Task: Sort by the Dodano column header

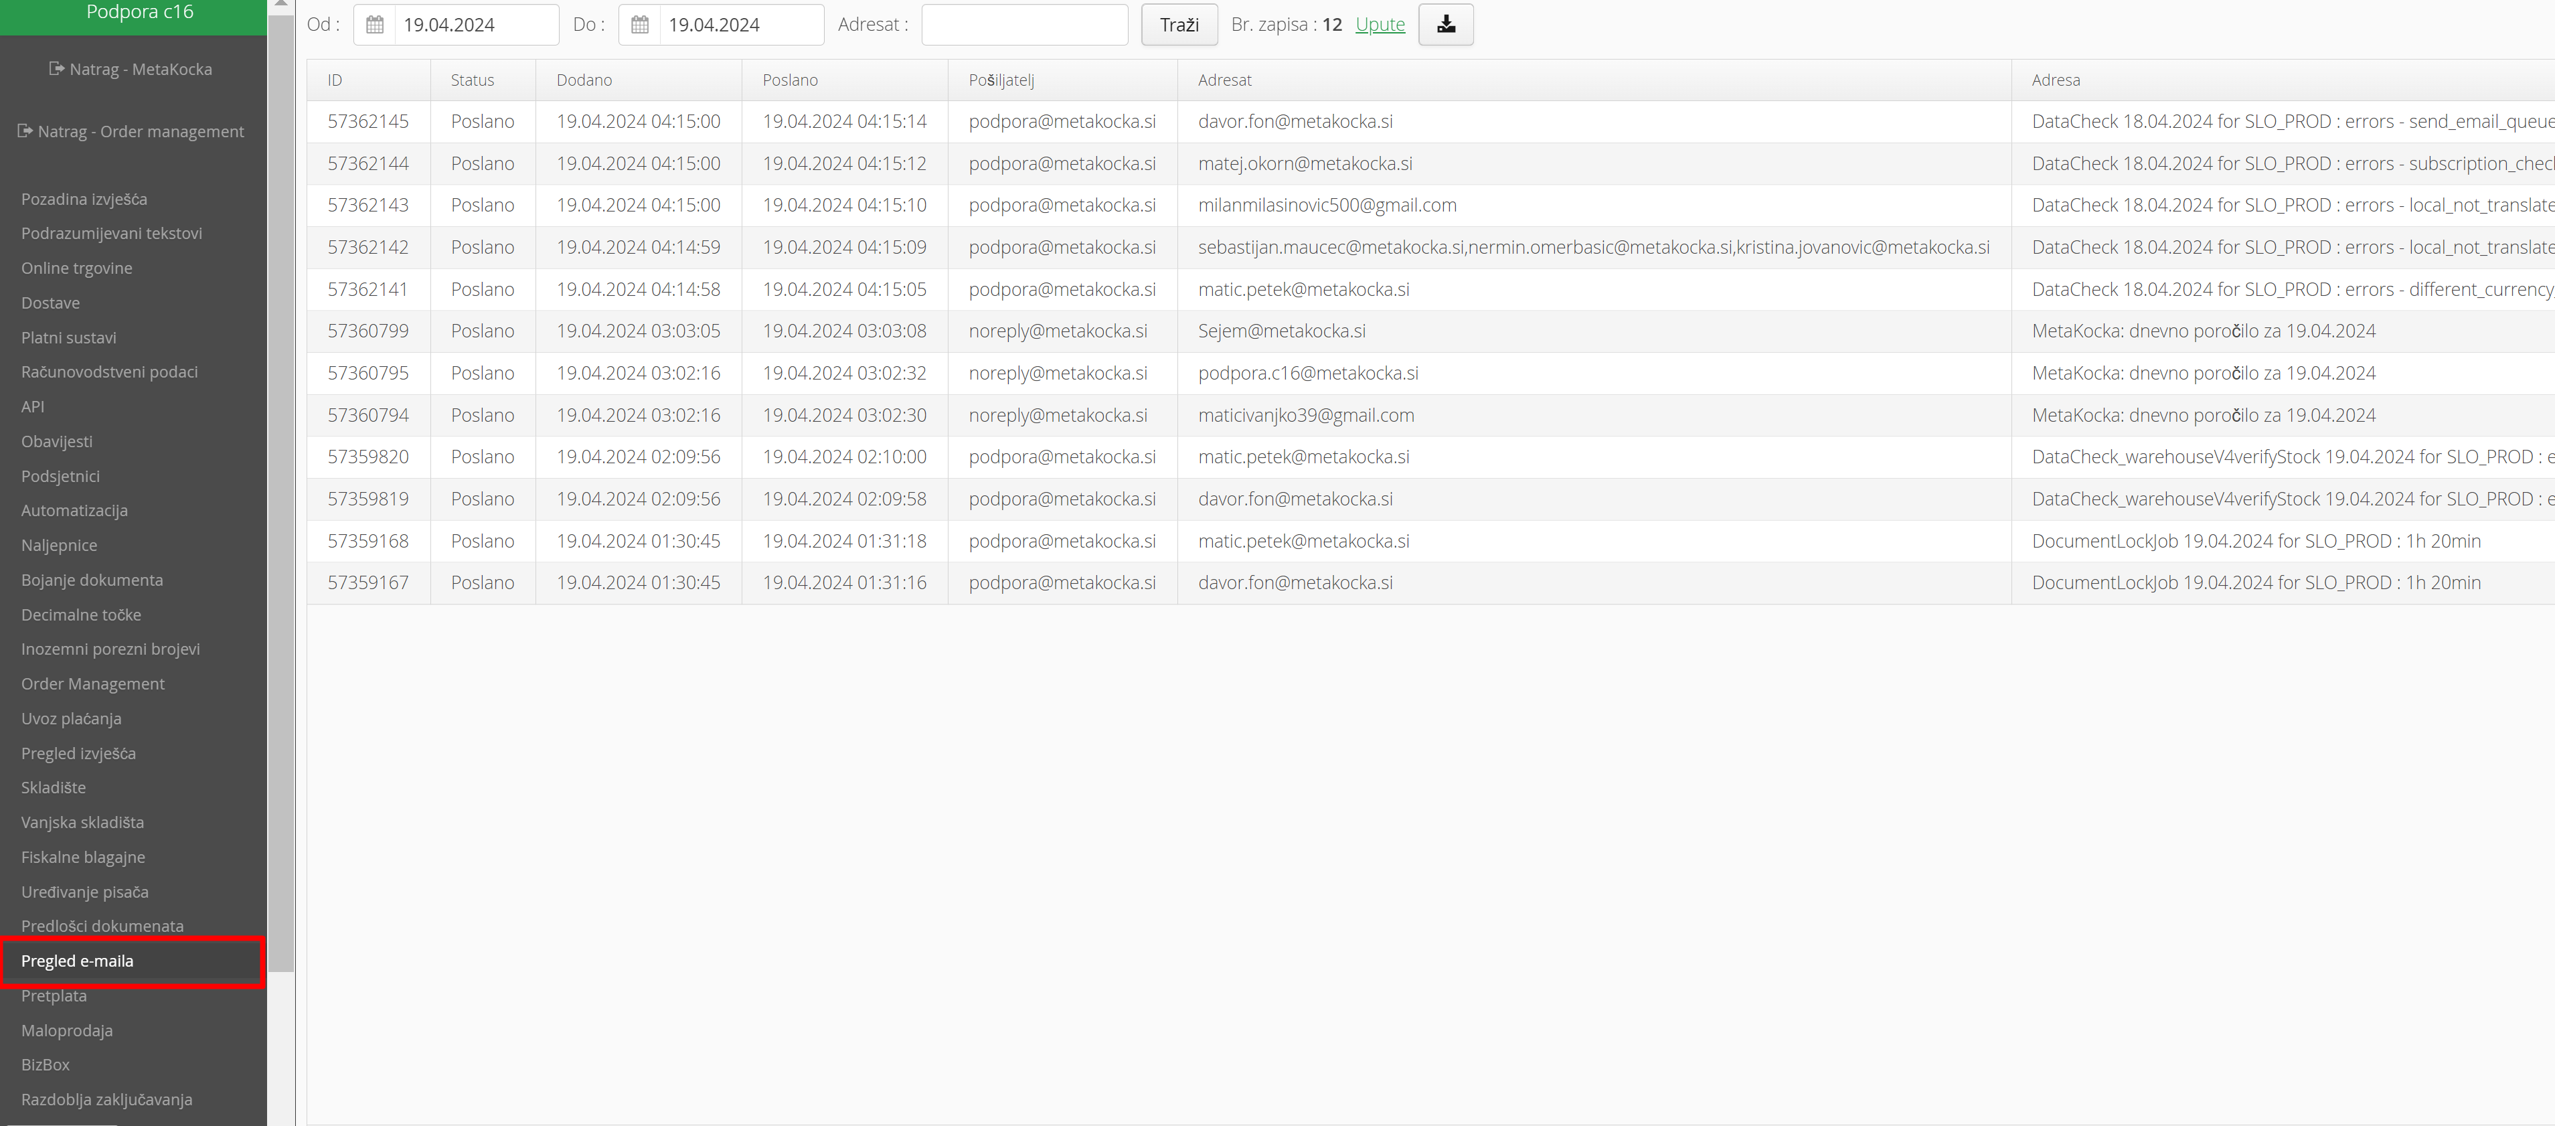Action: pyautogui.click(x=584, y=80)
